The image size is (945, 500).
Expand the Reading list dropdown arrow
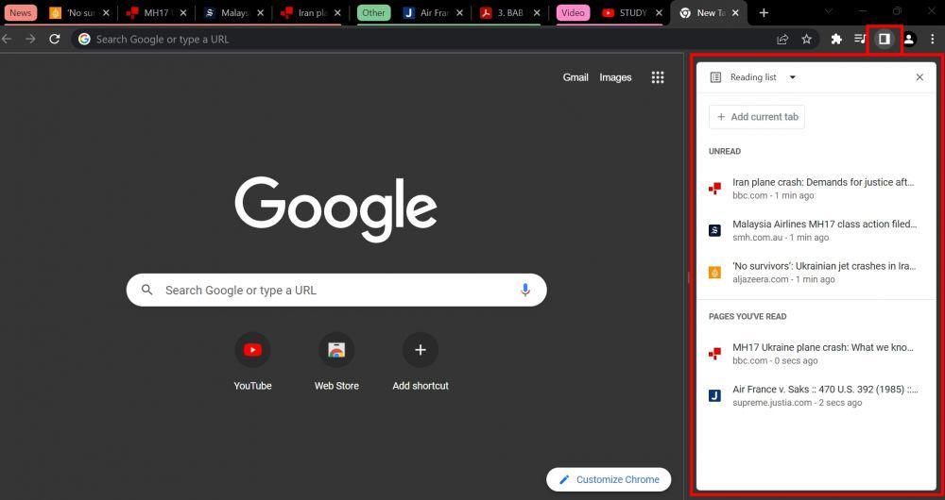pyautogui.click(x=793, y=77)
